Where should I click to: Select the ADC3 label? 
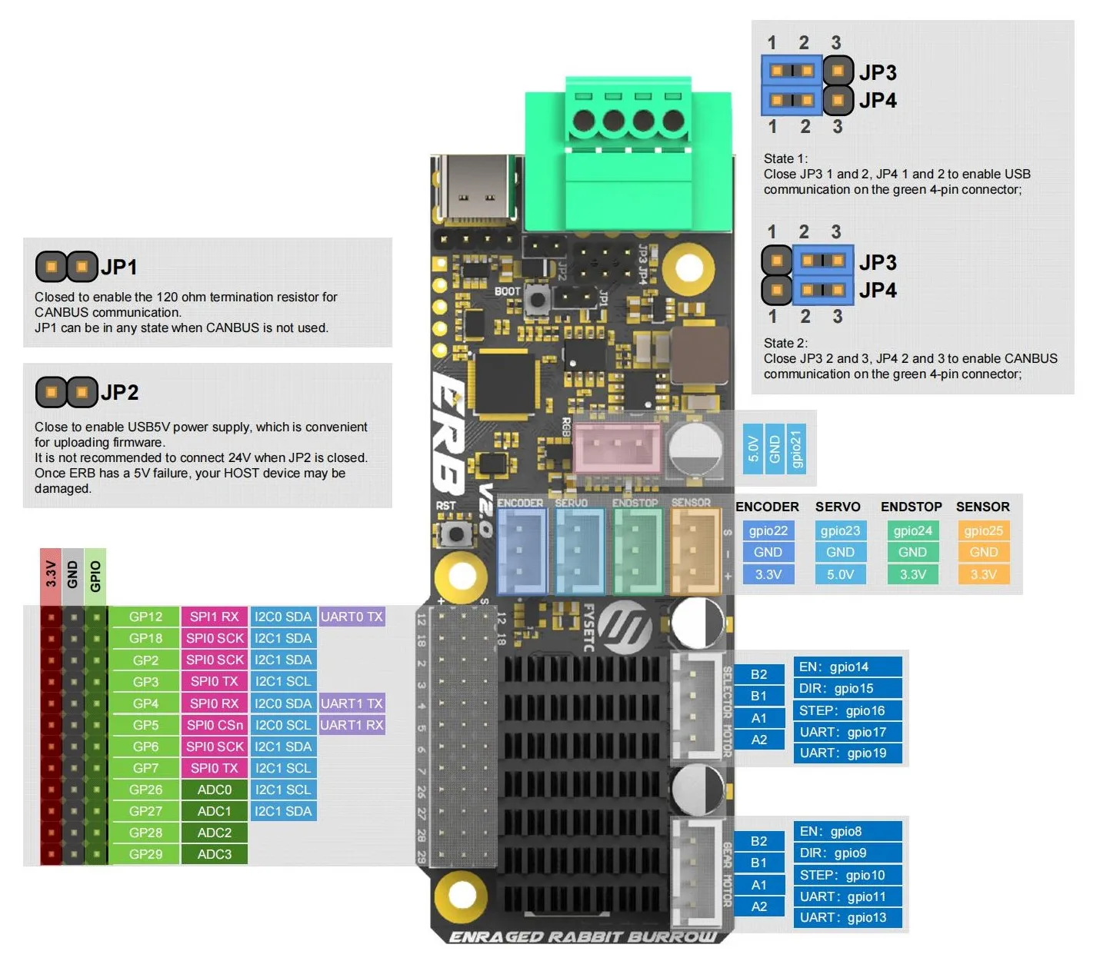point(214,854)
